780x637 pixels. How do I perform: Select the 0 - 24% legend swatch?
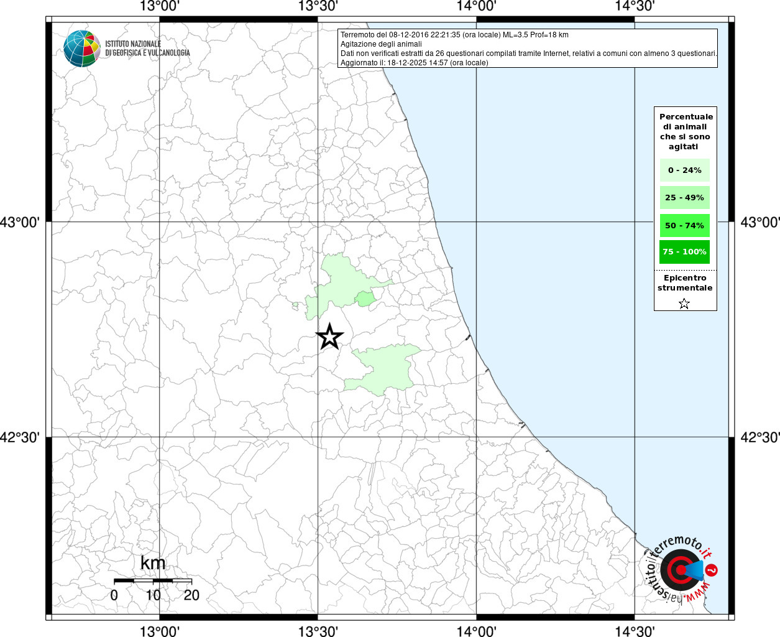coord(684,170)
